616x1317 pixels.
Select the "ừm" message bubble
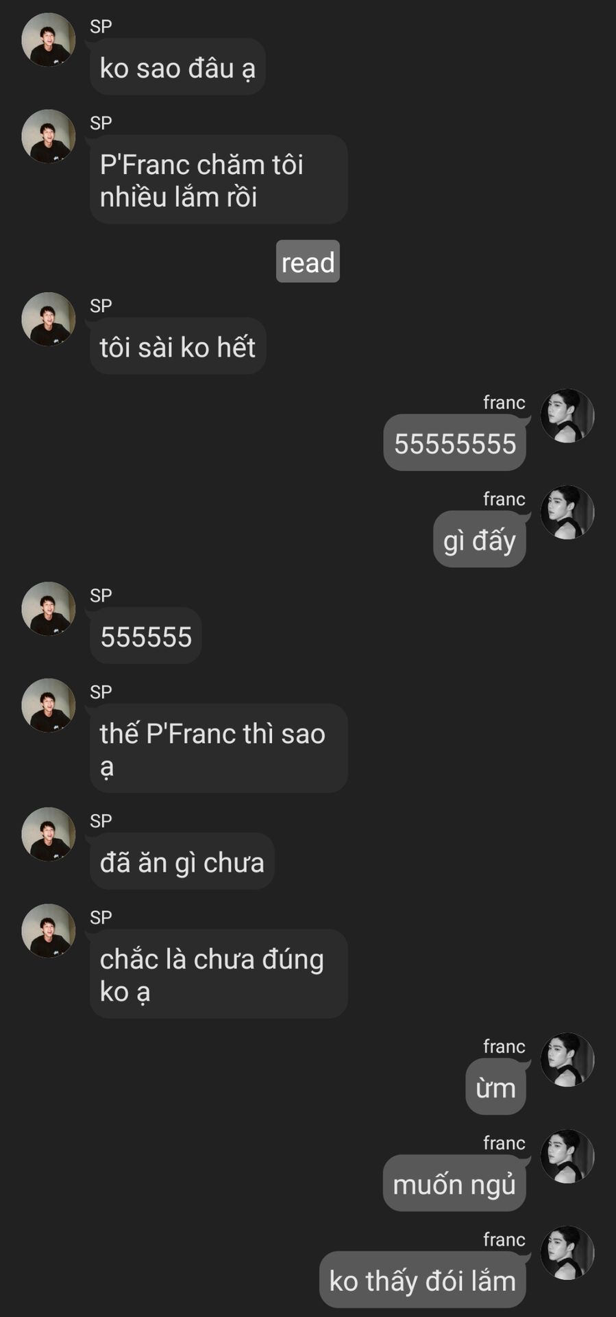(496, 1087)
